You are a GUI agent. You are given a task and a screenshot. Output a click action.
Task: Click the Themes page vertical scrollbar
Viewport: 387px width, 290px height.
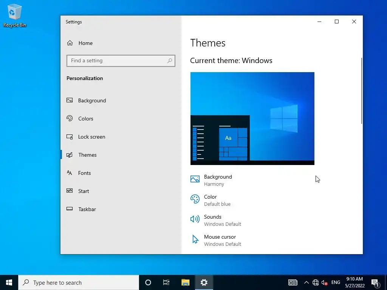(x=361, y=91)
